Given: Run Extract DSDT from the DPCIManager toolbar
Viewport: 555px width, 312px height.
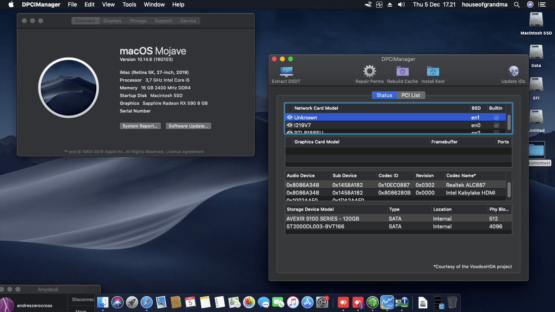Looking at the screenshot, I should [286, 73].
